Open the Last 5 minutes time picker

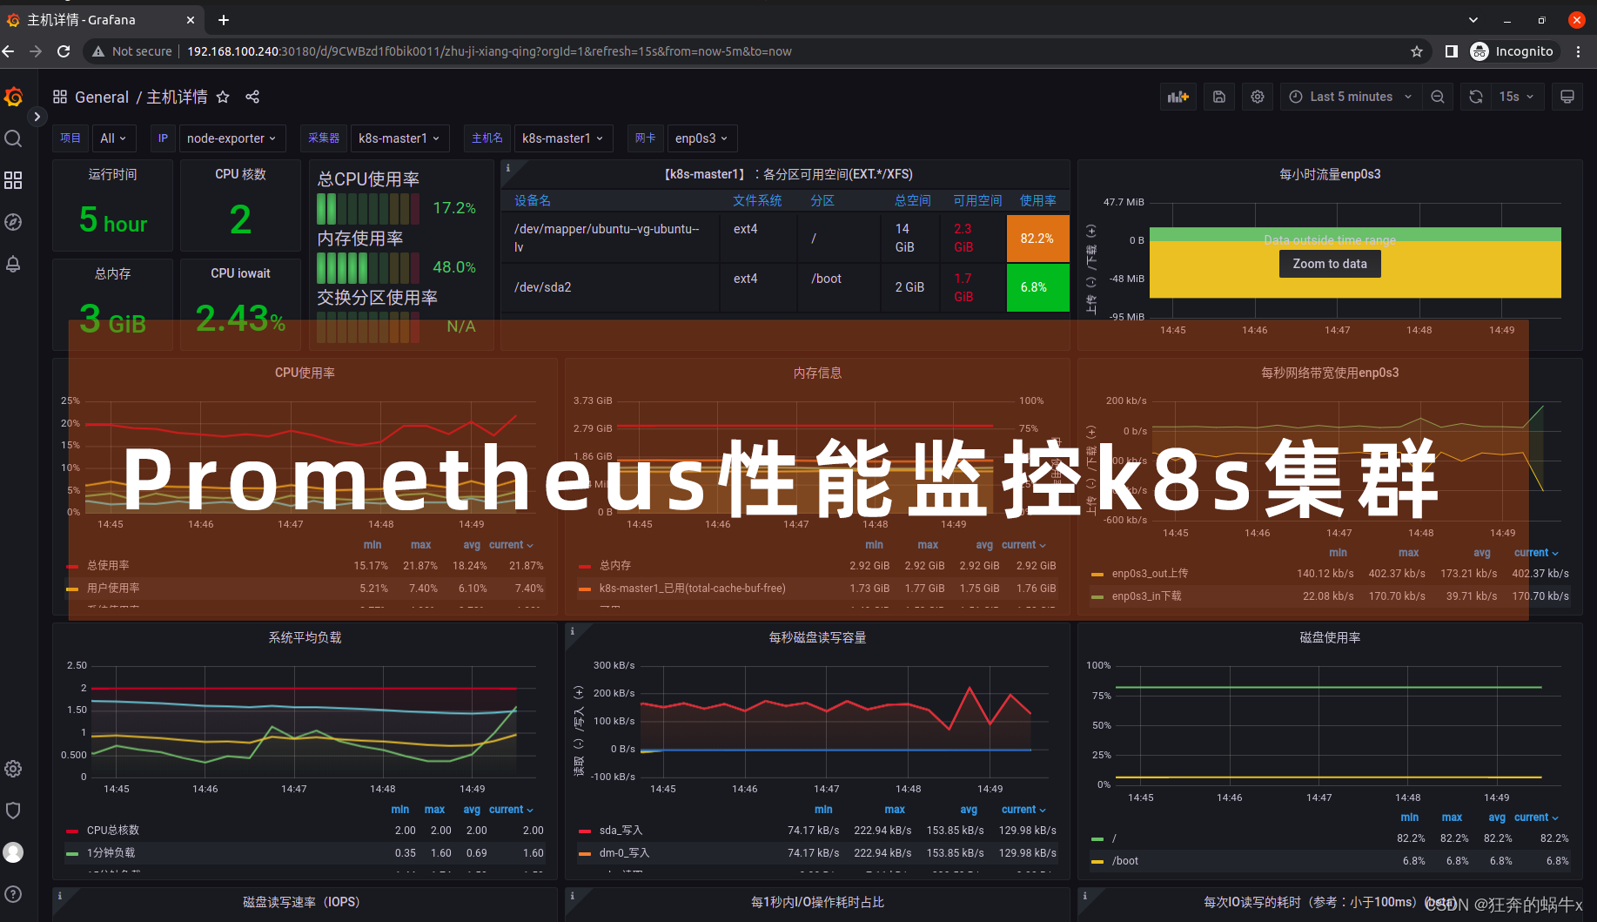pyautogui.click(x=1350, y=97)
